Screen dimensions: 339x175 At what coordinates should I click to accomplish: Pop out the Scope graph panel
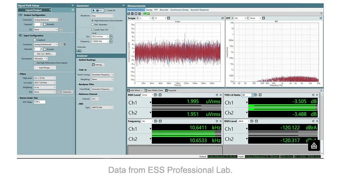click(222, 18)
